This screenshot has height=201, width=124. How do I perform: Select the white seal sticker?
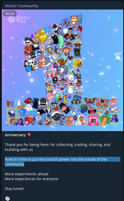(29, 107)
